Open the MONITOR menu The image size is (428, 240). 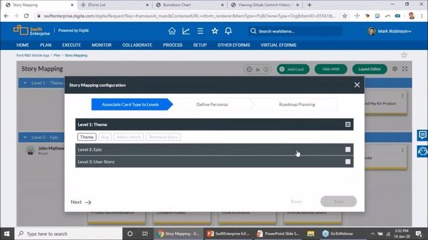pyautogui.click(x=102, y=45)
